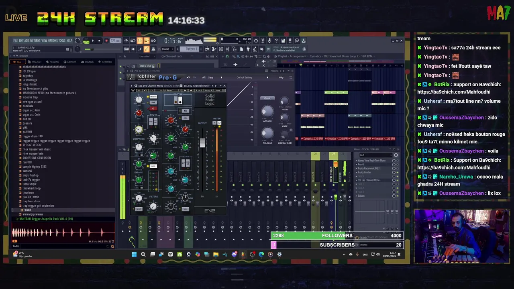Click the undo arrow in Pro-G header
Image resolution: width=514 pixels, height=289 pixels.
(188, 77)
